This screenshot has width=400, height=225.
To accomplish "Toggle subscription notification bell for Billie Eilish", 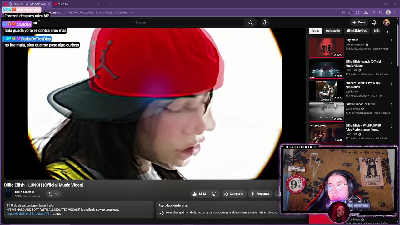I will pyautogui.click(x=50, y=194).
